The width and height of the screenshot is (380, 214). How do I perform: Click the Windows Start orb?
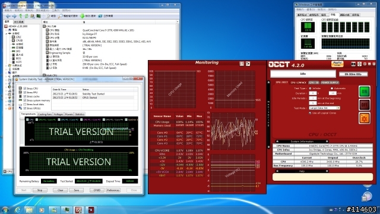point(5,210)
